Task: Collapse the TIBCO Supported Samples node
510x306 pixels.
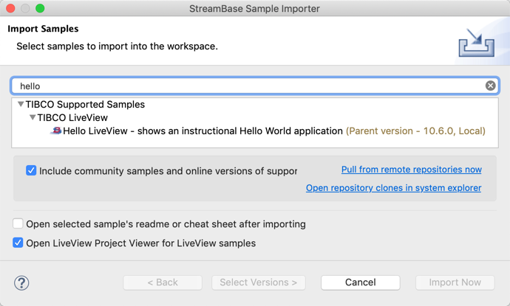Action: coord(21,105)
